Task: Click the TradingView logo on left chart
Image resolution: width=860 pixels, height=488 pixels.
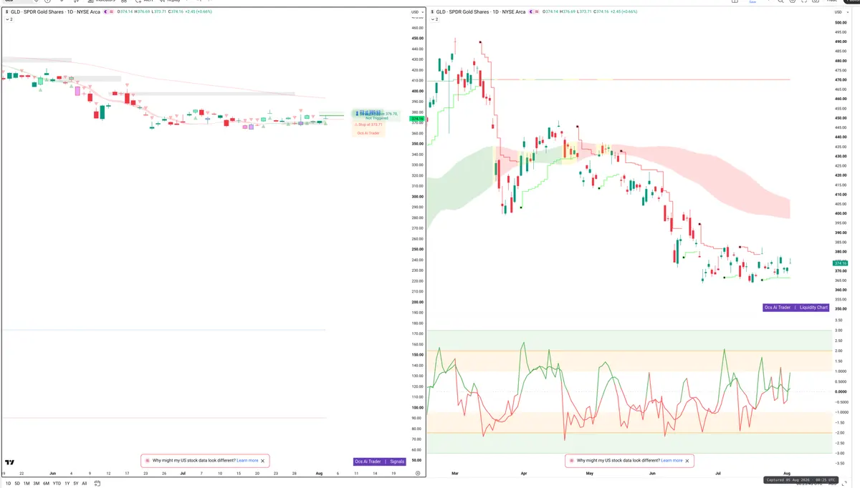Action: [x=10, y=462]
